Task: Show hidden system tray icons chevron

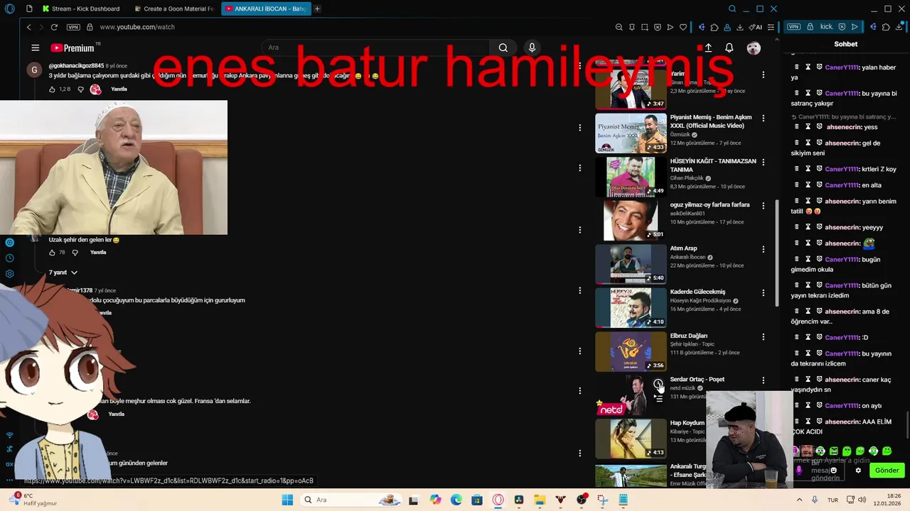Action: pos(799,500)
